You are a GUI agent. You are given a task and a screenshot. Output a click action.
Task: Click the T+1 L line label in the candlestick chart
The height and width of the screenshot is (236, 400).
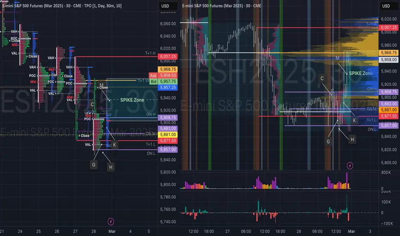(372, 120)
